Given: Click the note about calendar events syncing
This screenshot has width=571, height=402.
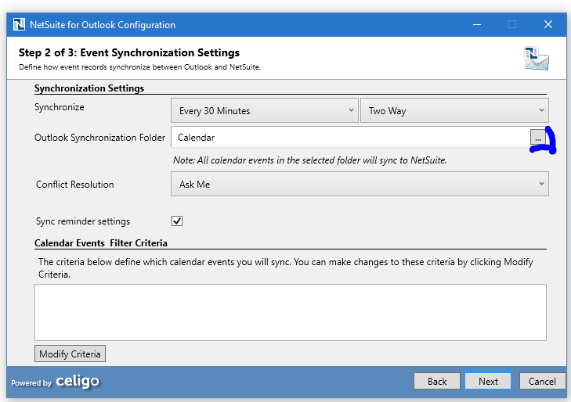Looking at the screenshot, I should tap(310, 160).
